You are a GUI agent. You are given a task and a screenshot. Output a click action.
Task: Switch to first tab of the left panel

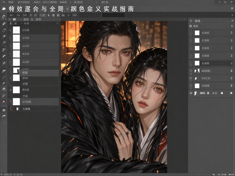[14, 19]
